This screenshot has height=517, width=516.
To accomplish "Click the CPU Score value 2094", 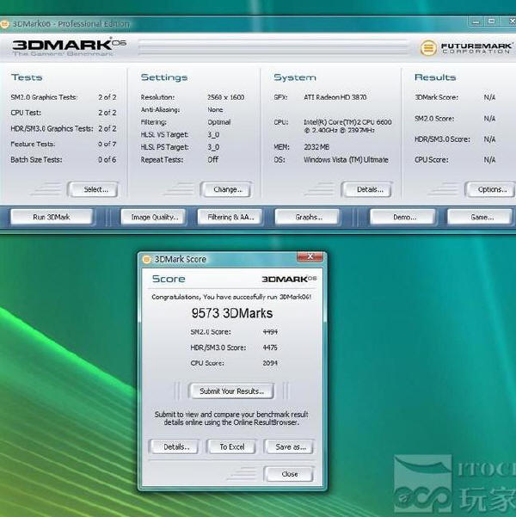I will click(x=270, y=363).
